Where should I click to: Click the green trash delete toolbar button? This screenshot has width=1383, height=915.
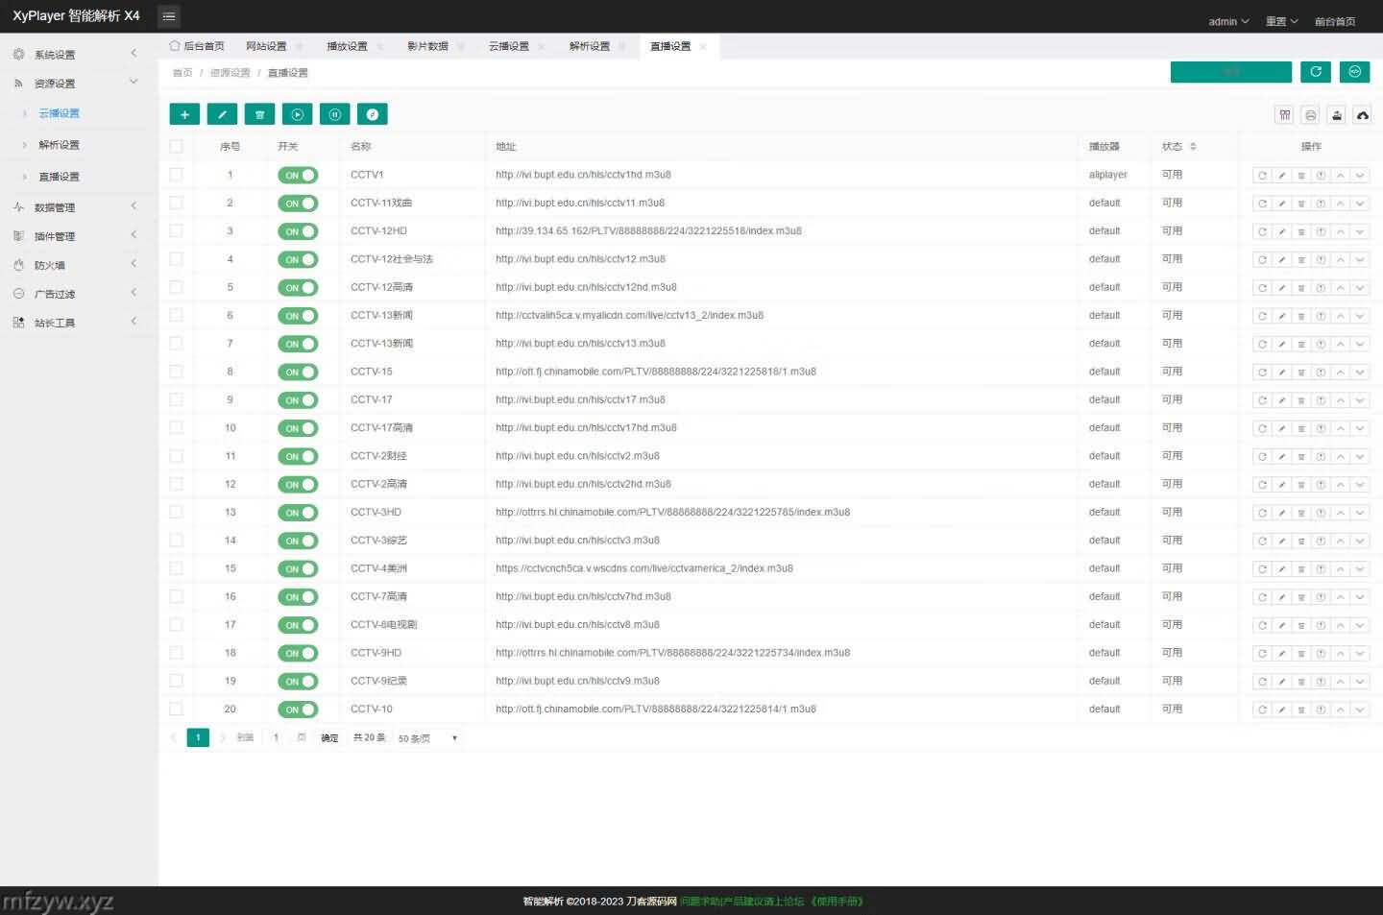[259, 114]
